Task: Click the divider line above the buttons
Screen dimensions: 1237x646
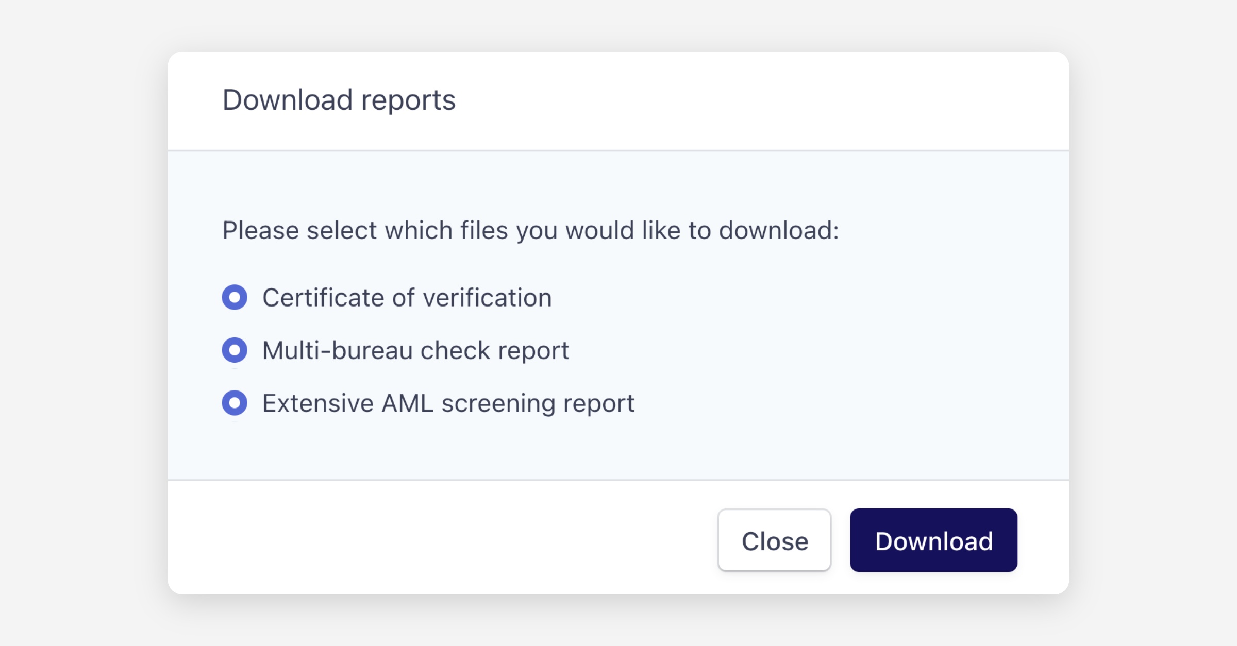Action: (x=618, y=480)
